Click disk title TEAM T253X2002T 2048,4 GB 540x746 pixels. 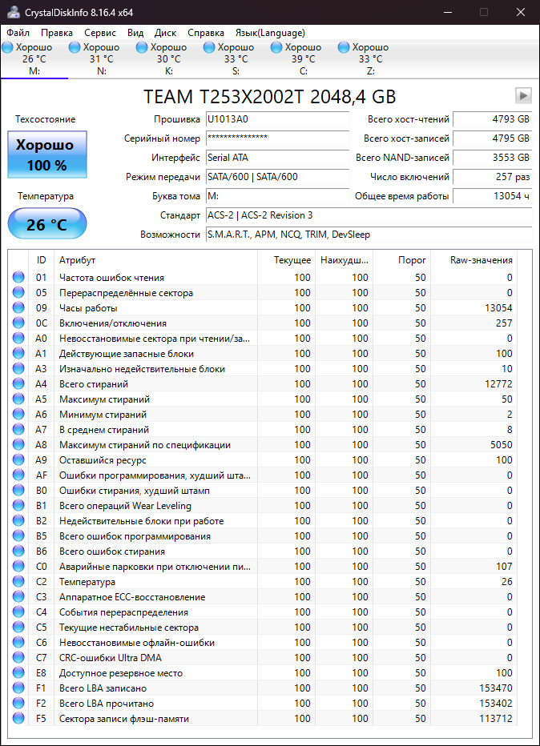point(269,97)
